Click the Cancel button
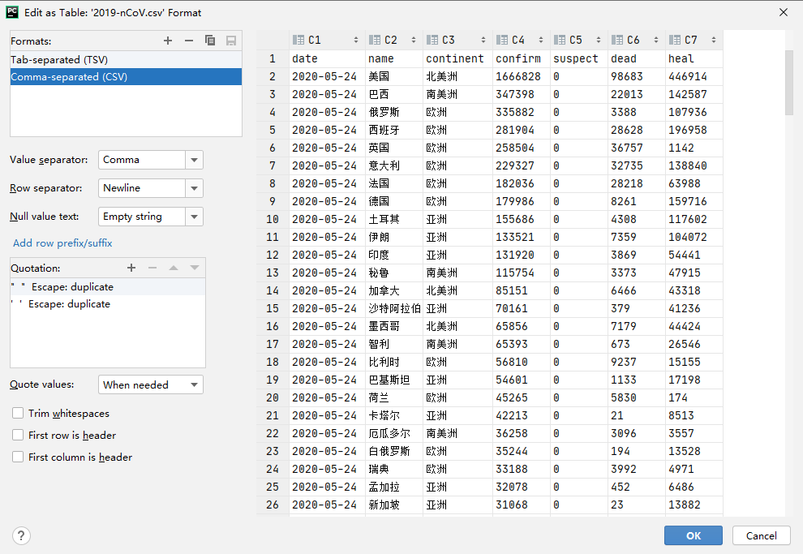 click(x=762, y=535)
